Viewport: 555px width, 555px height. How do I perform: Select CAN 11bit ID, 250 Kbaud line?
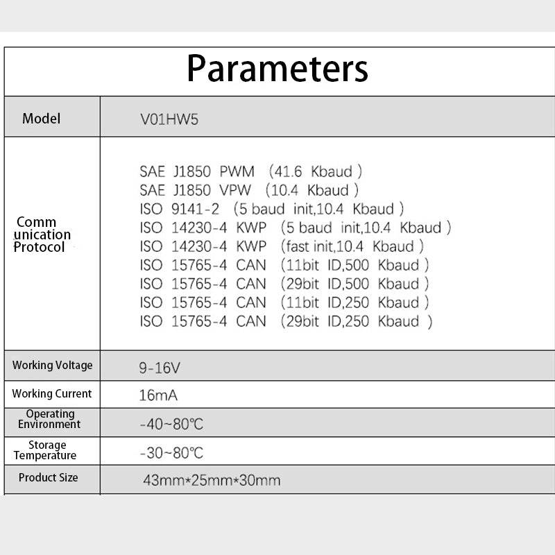pos(284,302)
